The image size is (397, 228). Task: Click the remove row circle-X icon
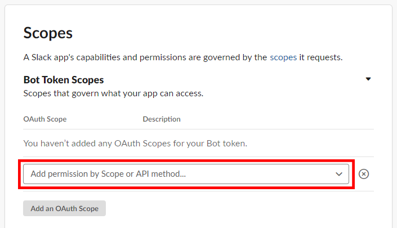tap(364, 174)
